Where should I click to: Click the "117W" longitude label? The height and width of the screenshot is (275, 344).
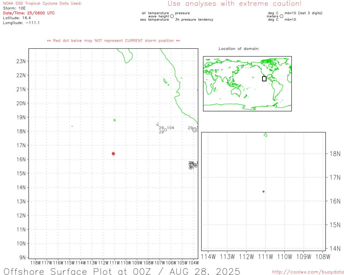pyautogui.click(x=47, y=263)
